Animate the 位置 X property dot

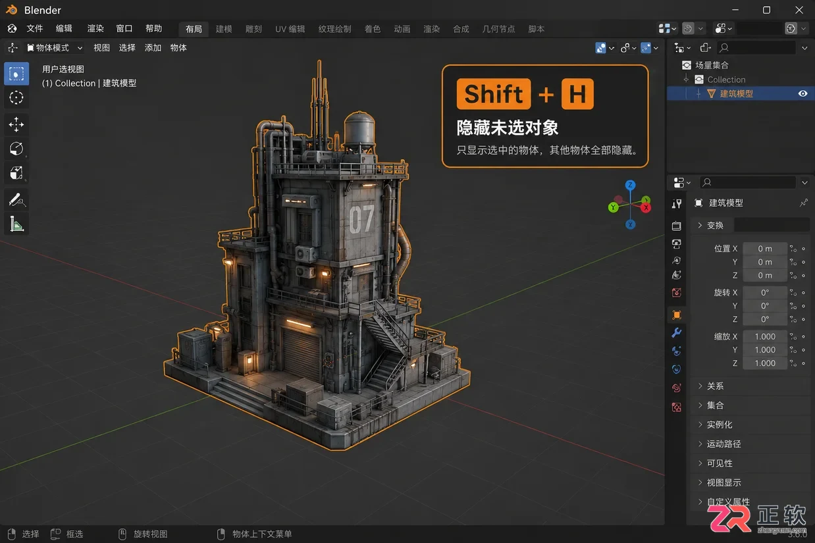(803, 249)
